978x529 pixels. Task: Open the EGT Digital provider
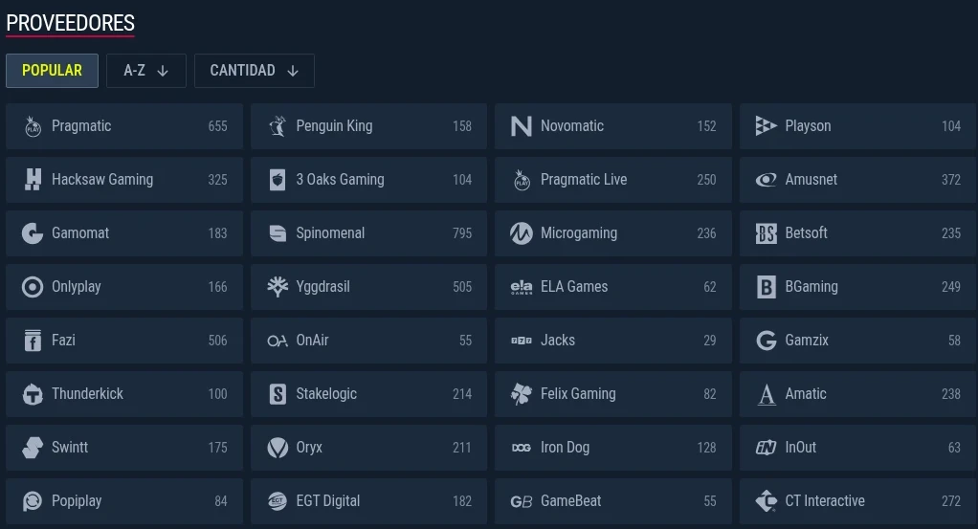pyautogui.click(x=368, y=501)
